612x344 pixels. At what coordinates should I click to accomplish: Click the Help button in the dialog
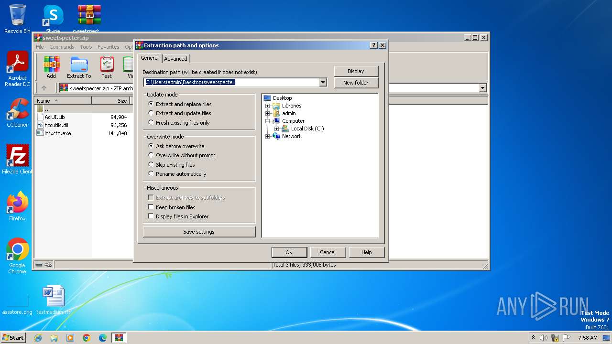pos(366,252)
